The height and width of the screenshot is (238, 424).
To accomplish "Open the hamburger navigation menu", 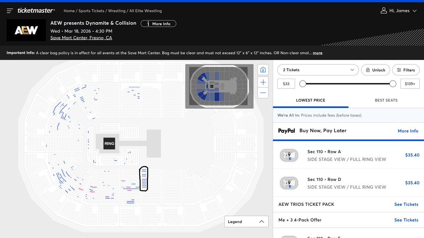I will click(x=10, y=10).
